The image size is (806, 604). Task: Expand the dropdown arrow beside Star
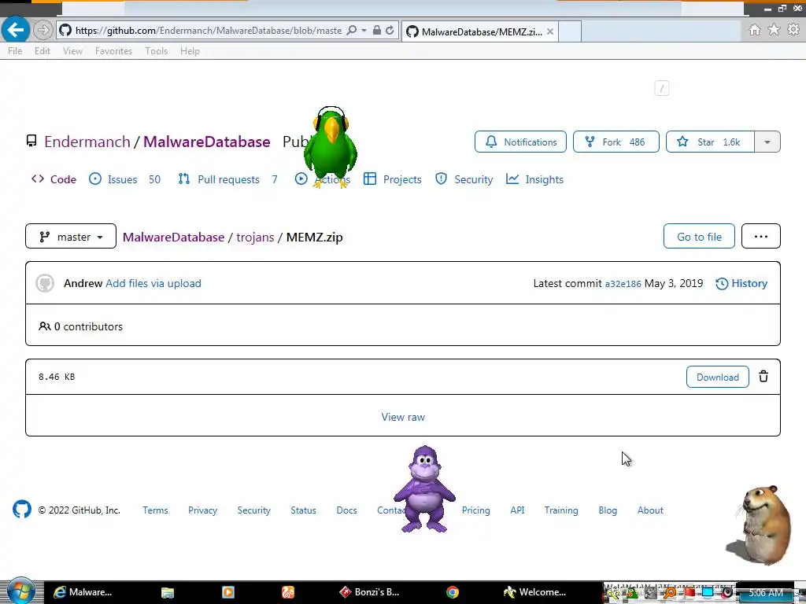click(x=767, y=142)
